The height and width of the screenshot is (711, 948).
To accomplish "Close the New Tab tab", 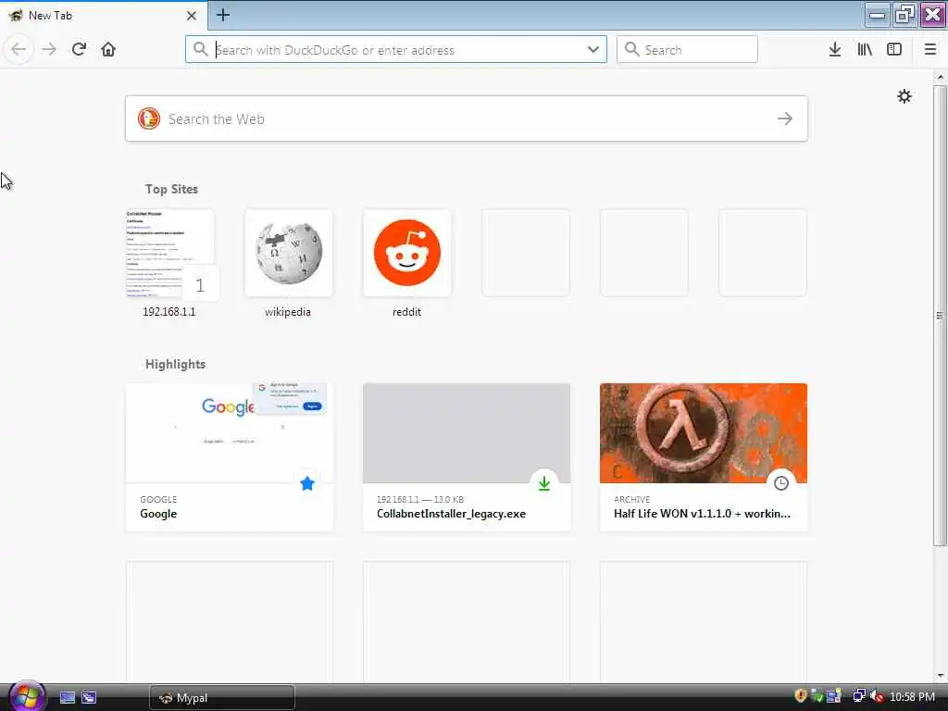I will tap(191, 16).
